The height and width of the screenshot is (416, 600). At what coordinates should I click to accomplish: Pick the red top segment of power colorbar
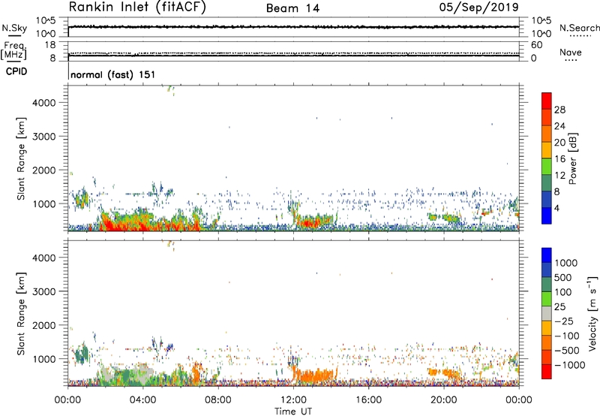[547, 101]
